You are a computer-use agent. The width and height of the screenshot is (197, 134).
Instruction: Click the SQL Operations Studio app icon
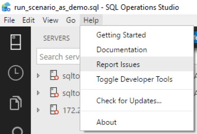click(6, 7)
